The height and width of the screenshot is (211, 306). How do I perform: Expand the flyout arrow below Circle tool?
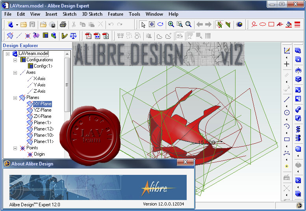(x=286, y=119)
